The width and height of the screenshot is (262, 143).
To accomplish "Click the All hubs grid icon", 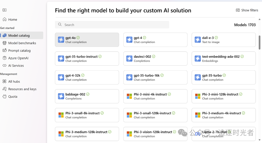I will 5,81.
